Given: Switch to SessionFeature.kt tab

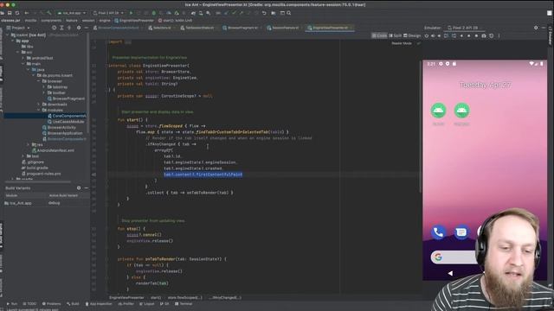Looking at the screenshot, I should tap(283, 28).
